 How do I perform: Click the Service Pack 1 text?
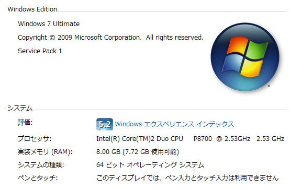coord(40,51)
